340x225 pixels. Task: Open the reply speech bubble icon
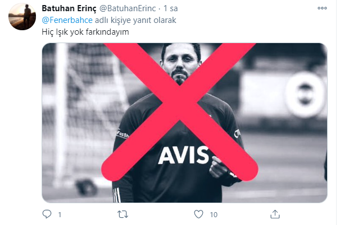[x=47, y=214]
